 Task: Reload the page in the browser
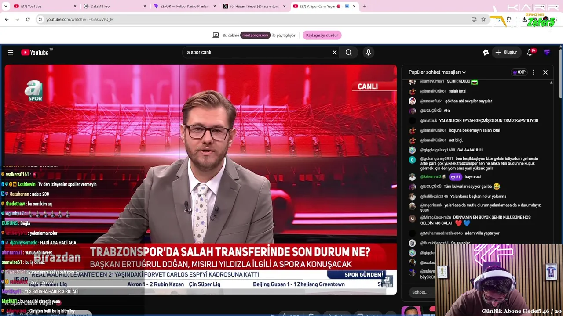coord(28,19)
